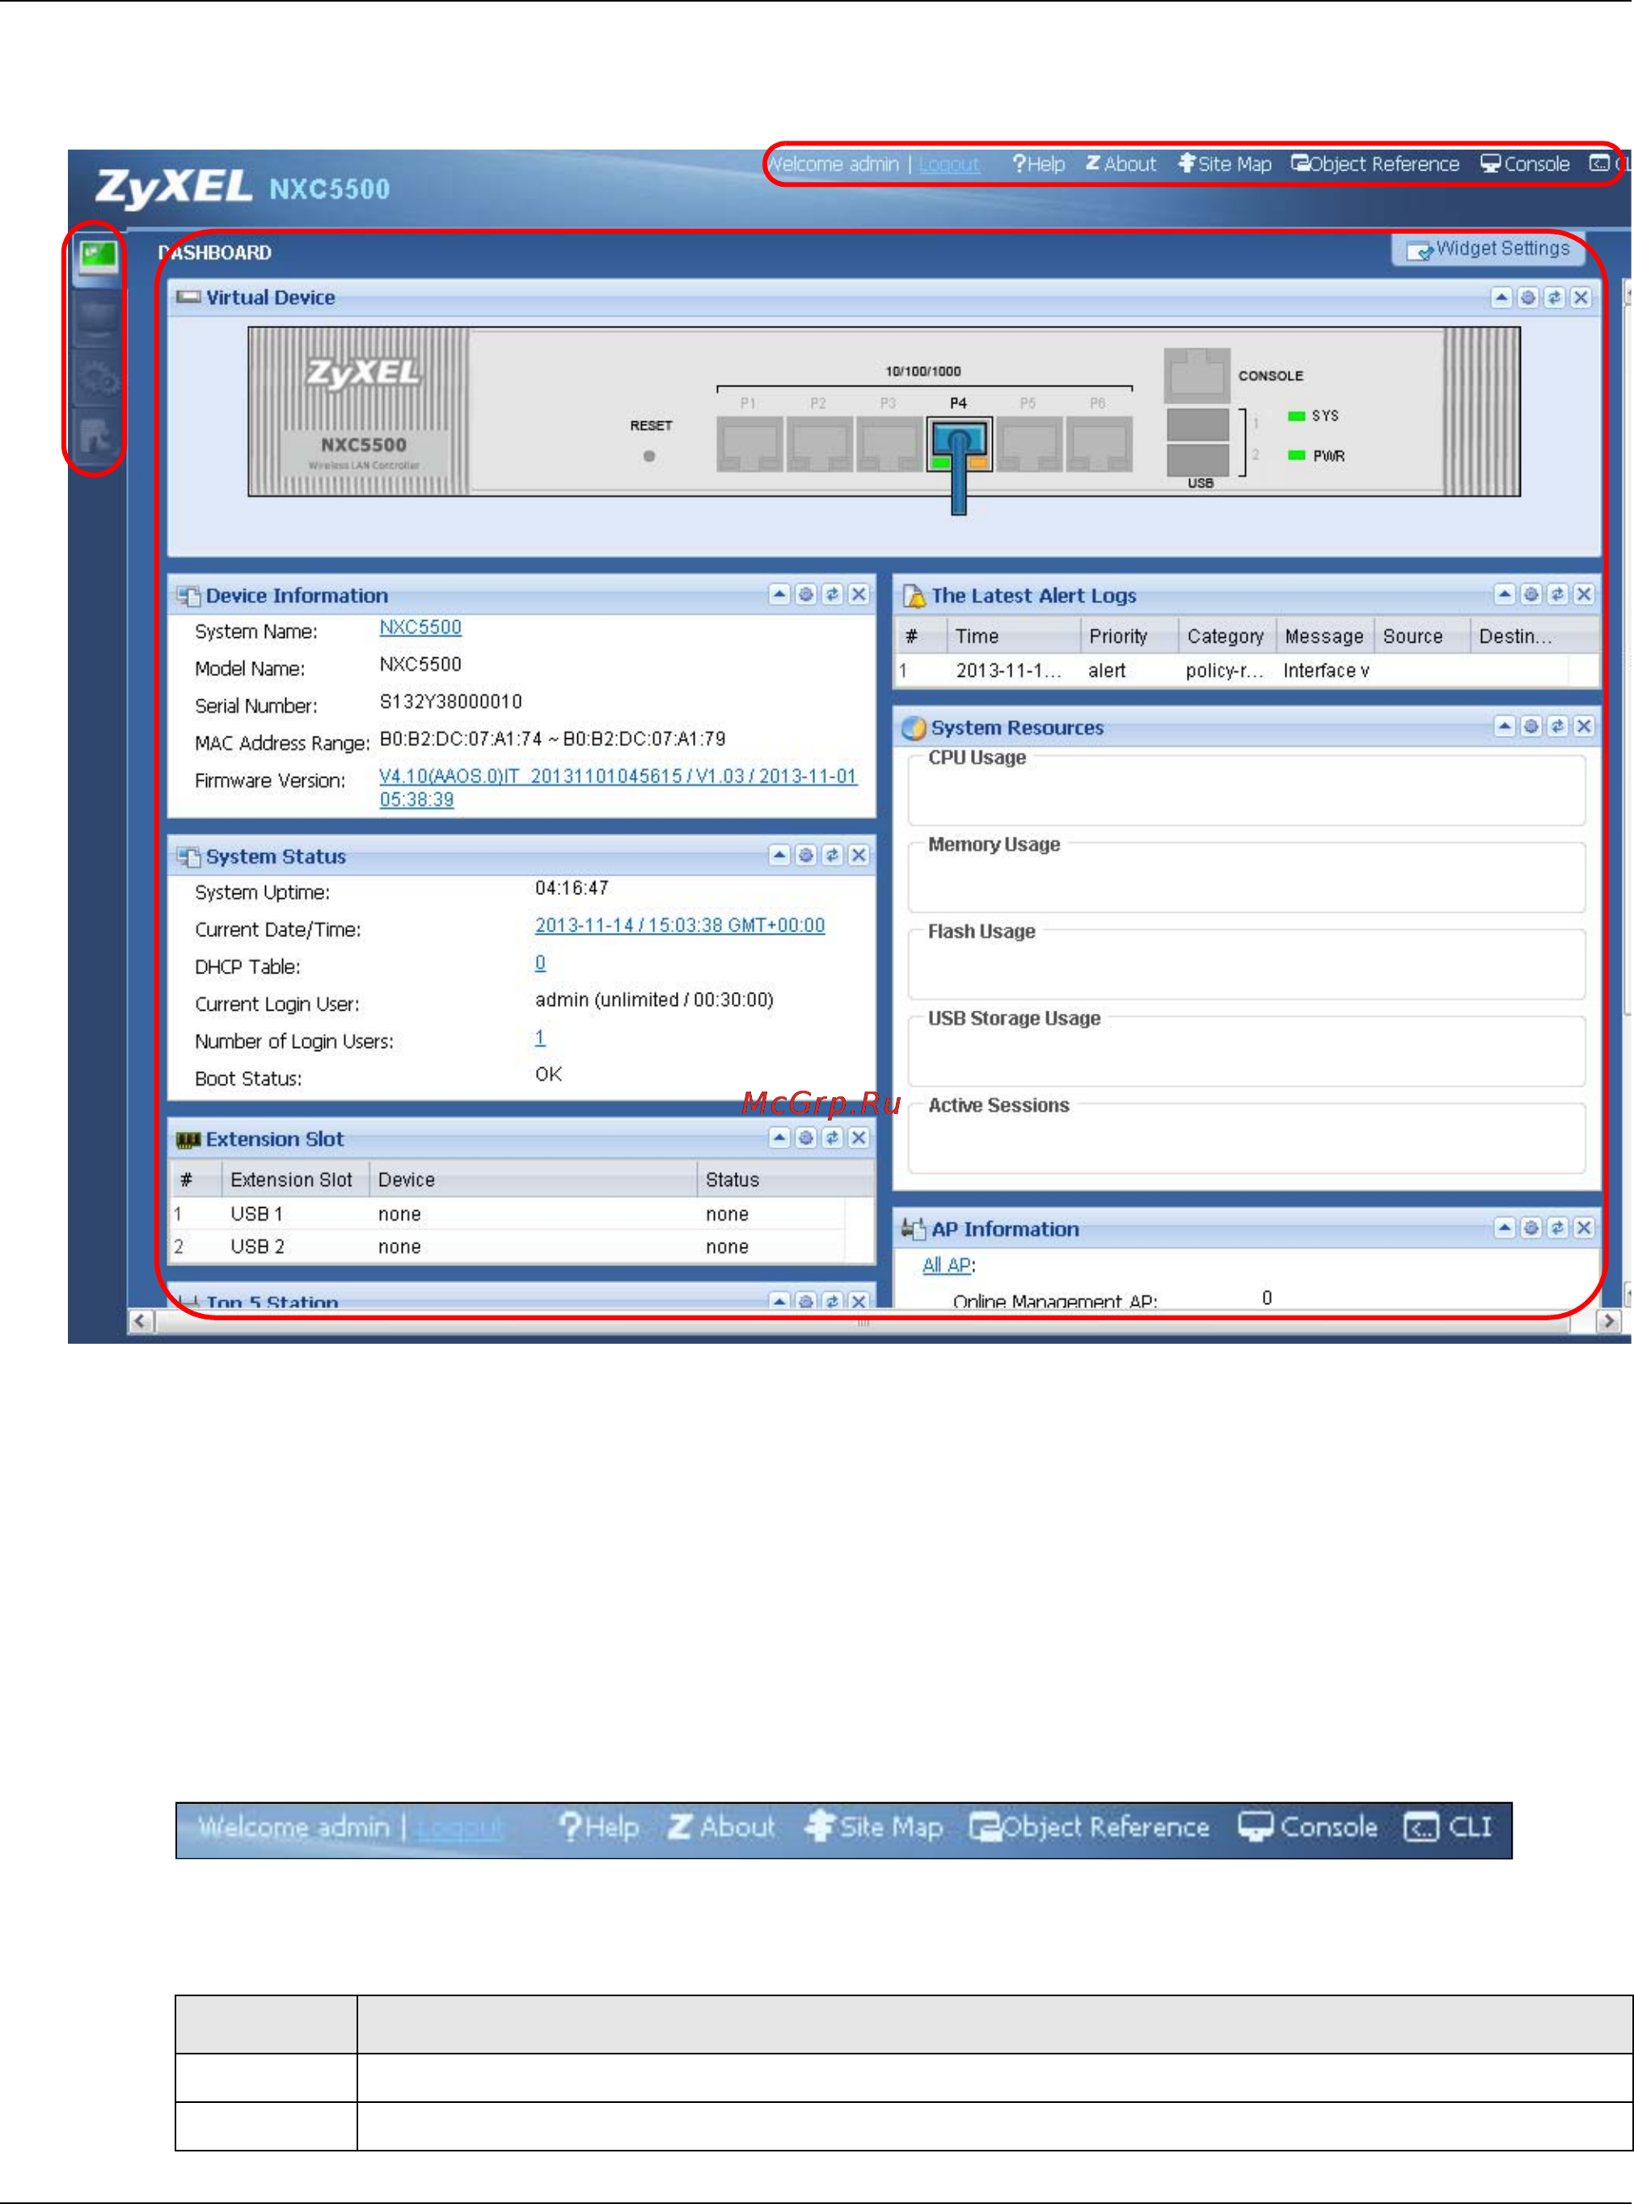This screenshot has width=1634, height=2204.
Task: Open Console in dashboard title bar
Action: 1525,164
